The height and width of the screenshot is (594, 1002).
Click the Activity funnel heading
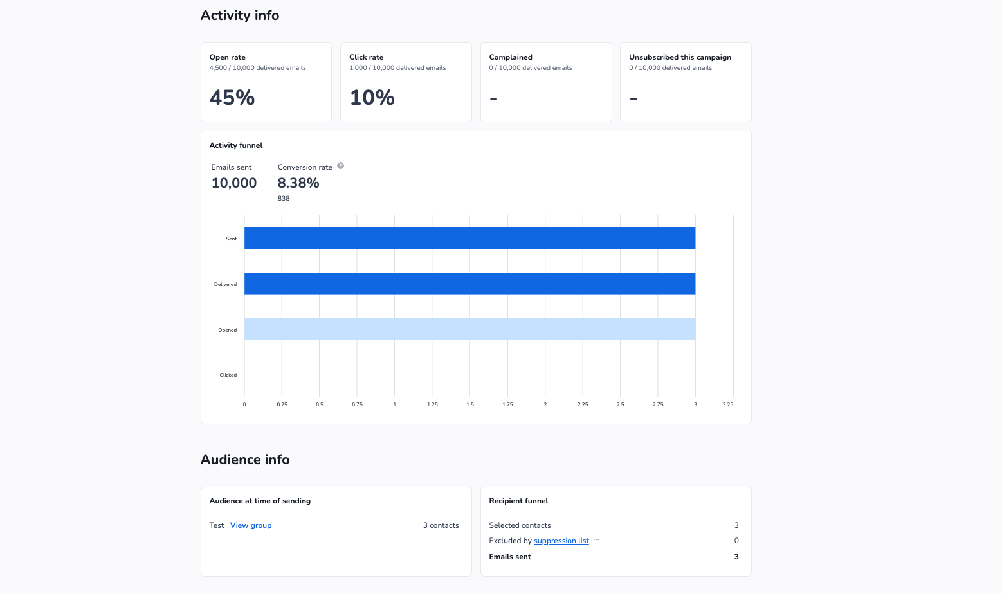click(x=236, y=145)
